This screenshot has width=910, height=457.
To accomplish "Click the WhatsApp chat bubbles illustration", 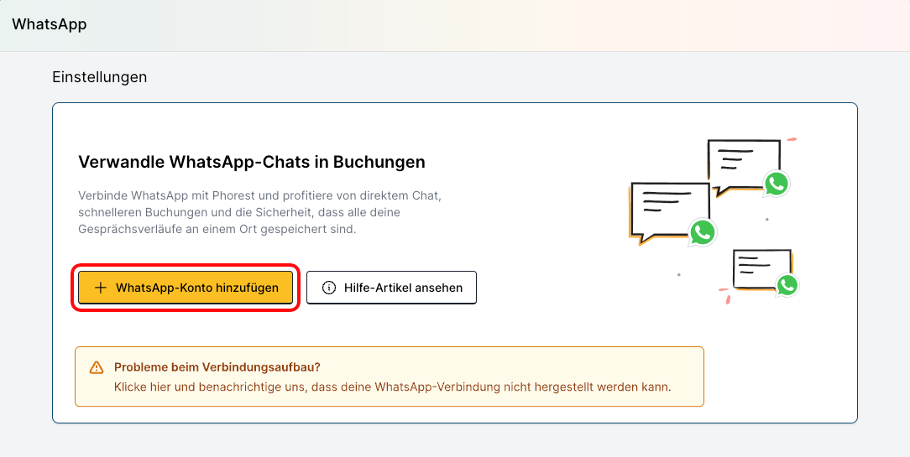I will click(715, 221).
